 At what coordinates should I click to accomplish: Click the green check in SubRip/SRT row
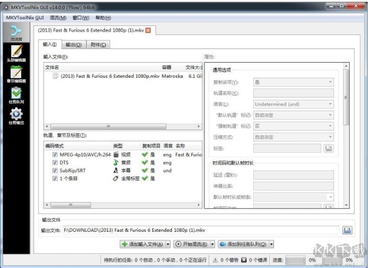coord(145,171)
